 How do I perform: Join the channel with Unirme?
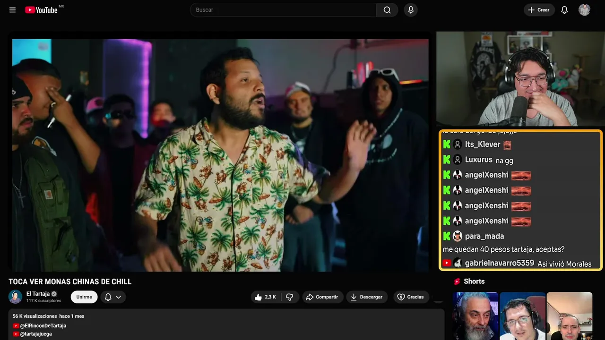point(84,297)
